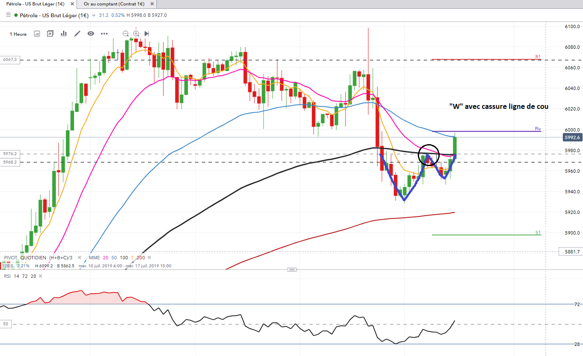Image resolution: width=583 pixels, height=356 pixels.
Task: Click the MME 100 period value
Action: (124, 258)
